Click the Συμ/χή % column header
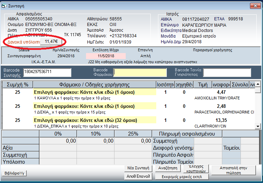 point(18,85)
